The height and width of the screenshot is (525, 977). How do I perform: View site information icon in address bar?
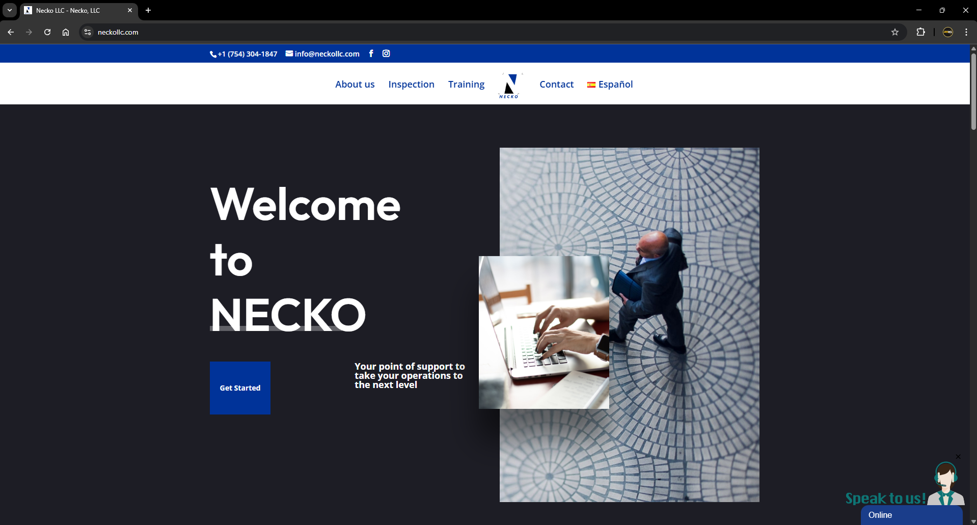[x=88, y=32]
